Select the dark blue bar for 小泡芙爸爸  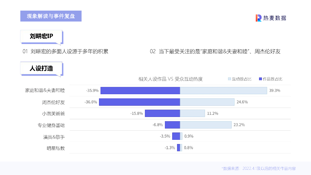162,113
